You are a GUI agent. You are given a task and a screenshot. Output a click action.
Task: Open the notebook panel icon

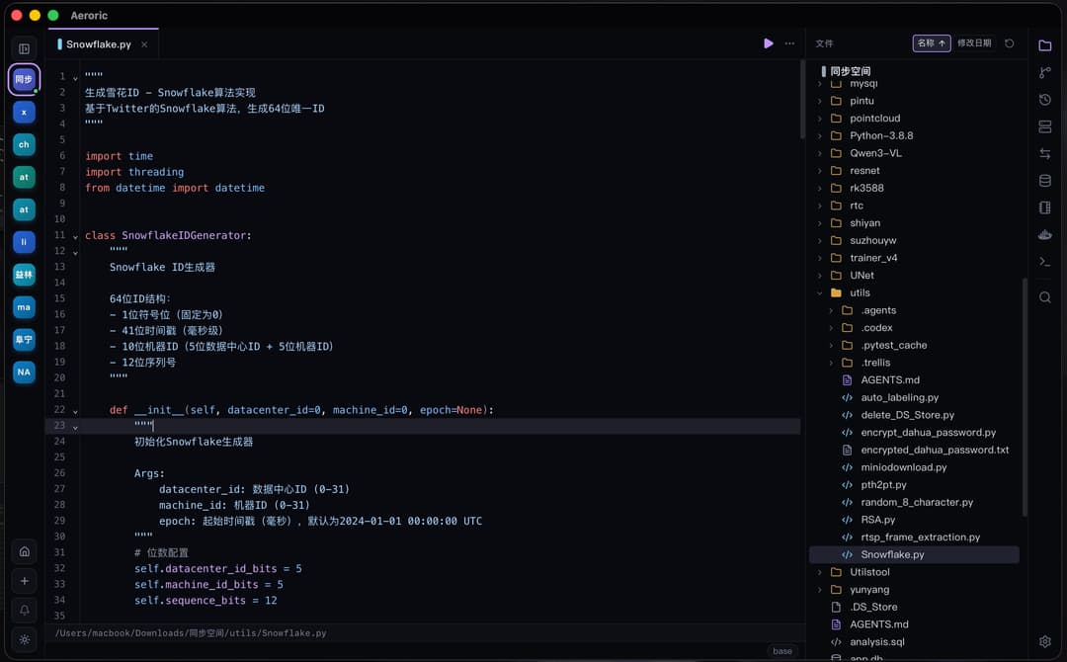click(x=1044, y=207)
